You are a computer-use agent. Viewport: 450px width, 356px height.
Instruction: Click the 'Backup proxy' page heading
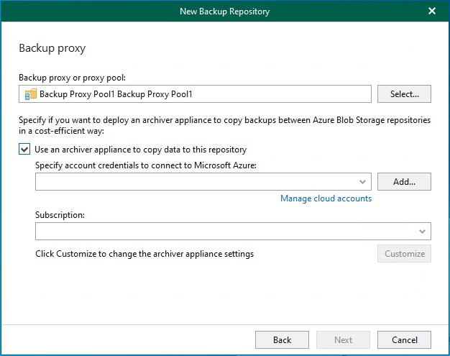click(x=52, y=49)
